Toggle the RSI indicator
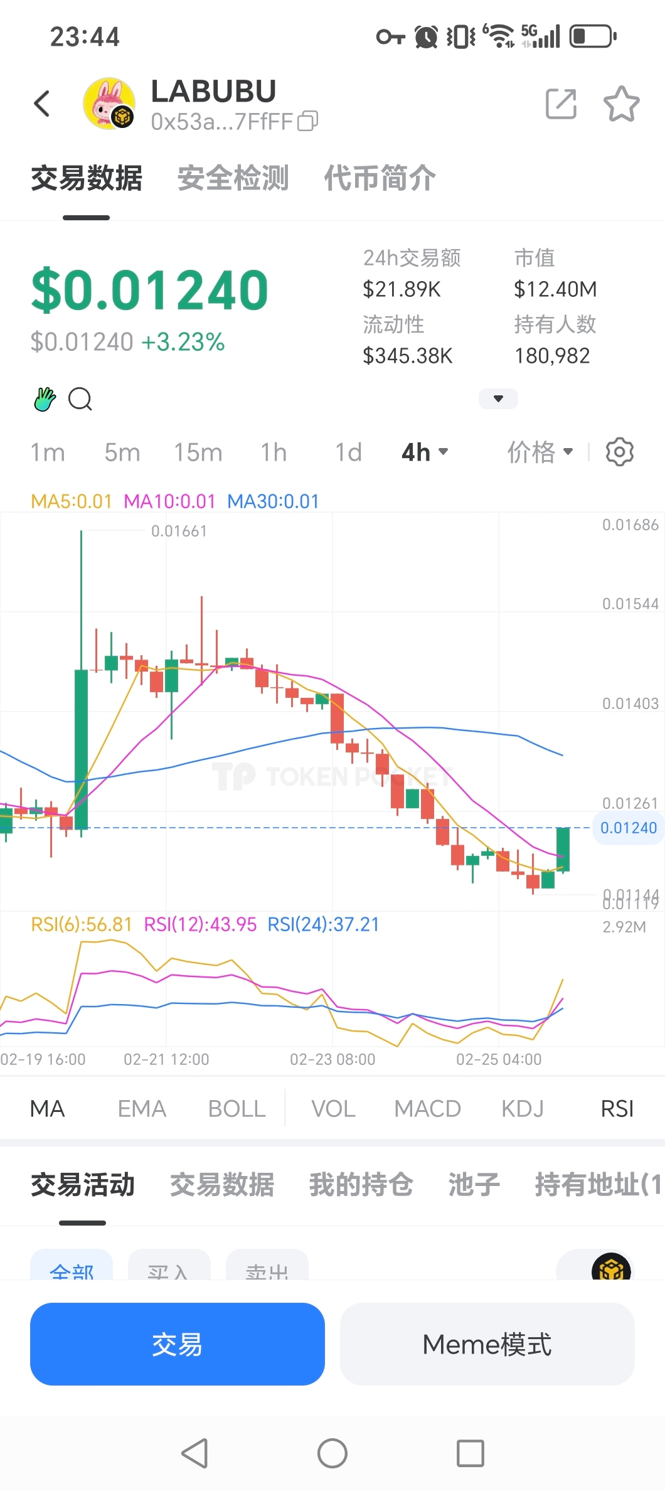 pos(617,1109)
